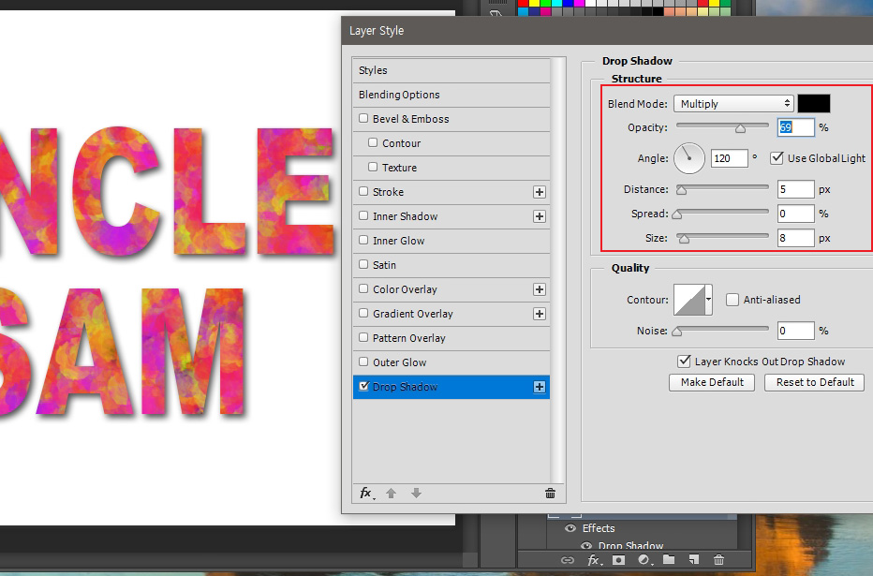Click the black shadow color swatch

813,104
